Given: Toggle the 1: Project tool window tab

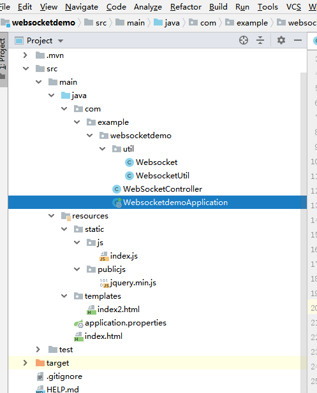Looking at the screenshot, I should (4, 60).
